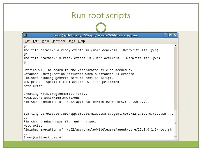The width and height of the screenshot is (202, 151).
Task: Click the scrollbar up arrow
Action: click(175, 46)
